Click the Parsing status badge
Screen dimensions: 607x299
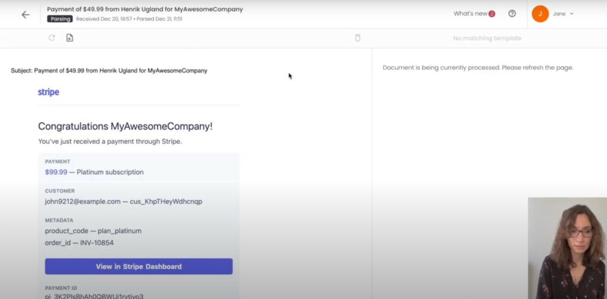(x=60, y=19)
